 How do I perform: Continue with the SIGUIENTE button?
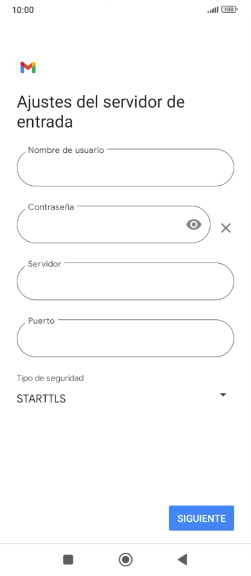(x=201, y=518)
